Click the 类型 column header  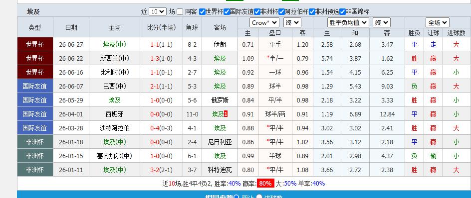[x=35, y=27]
